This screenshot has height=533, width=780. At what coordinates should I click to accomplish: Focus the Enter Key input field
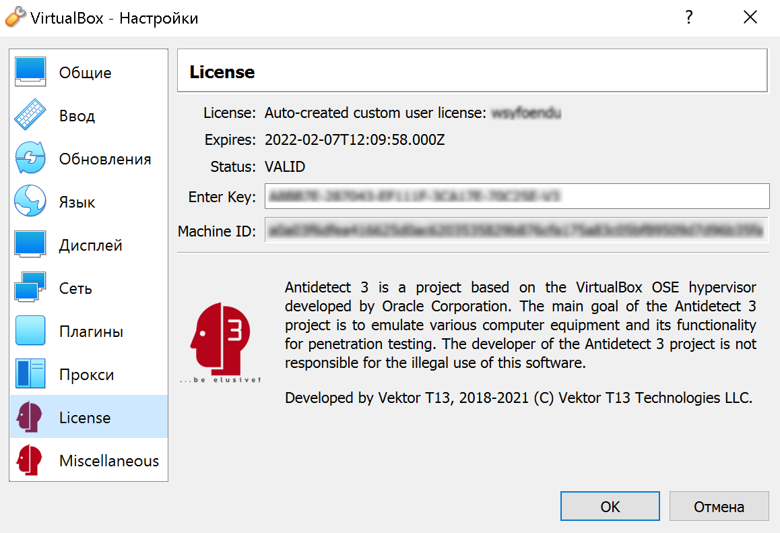[517, 196]
